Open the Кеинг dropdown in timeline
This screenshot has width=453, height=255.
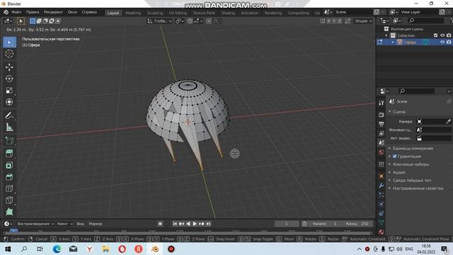[x=64, y=224]
